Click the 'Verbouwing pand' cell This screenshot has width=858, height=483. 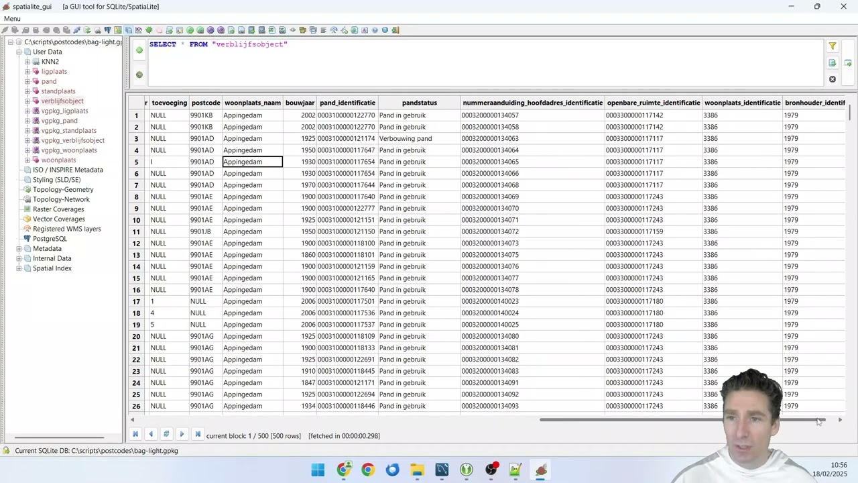(x=419, y=138)
